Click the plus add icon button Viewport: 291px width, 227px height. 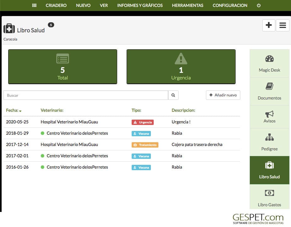269,25
